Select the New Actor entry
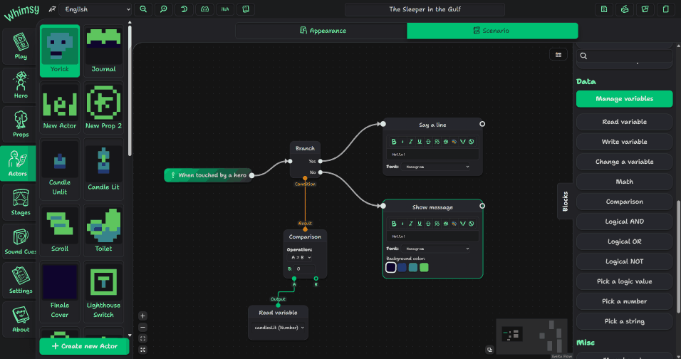This screenshot has height=359, width=681. point(60,108)
